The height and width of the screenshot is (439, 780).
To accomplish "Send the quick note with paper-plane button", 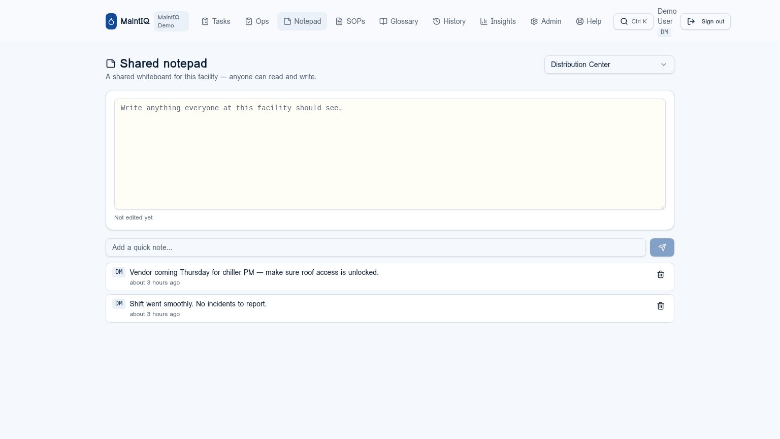I will point(662,247).
